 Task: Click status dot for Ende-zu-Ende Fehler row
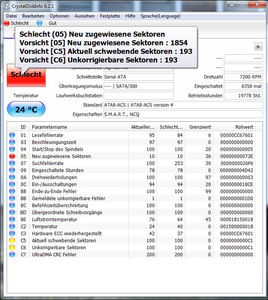[x=12, y=191]
